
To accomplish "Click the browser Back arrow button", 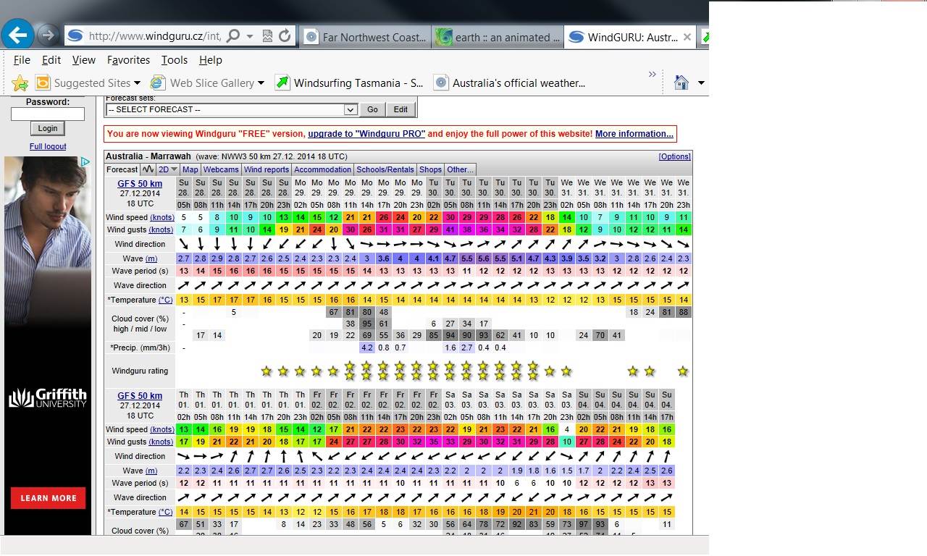I will tap(18, 34).
